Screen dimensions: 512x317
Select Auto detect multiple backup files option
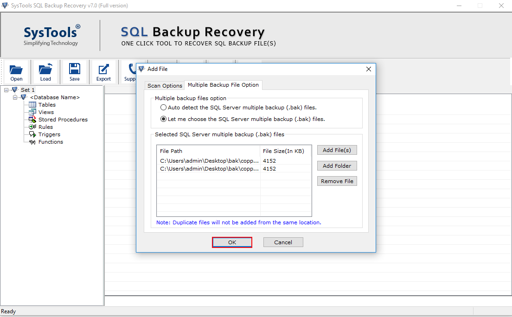click(x=163, y=108)
